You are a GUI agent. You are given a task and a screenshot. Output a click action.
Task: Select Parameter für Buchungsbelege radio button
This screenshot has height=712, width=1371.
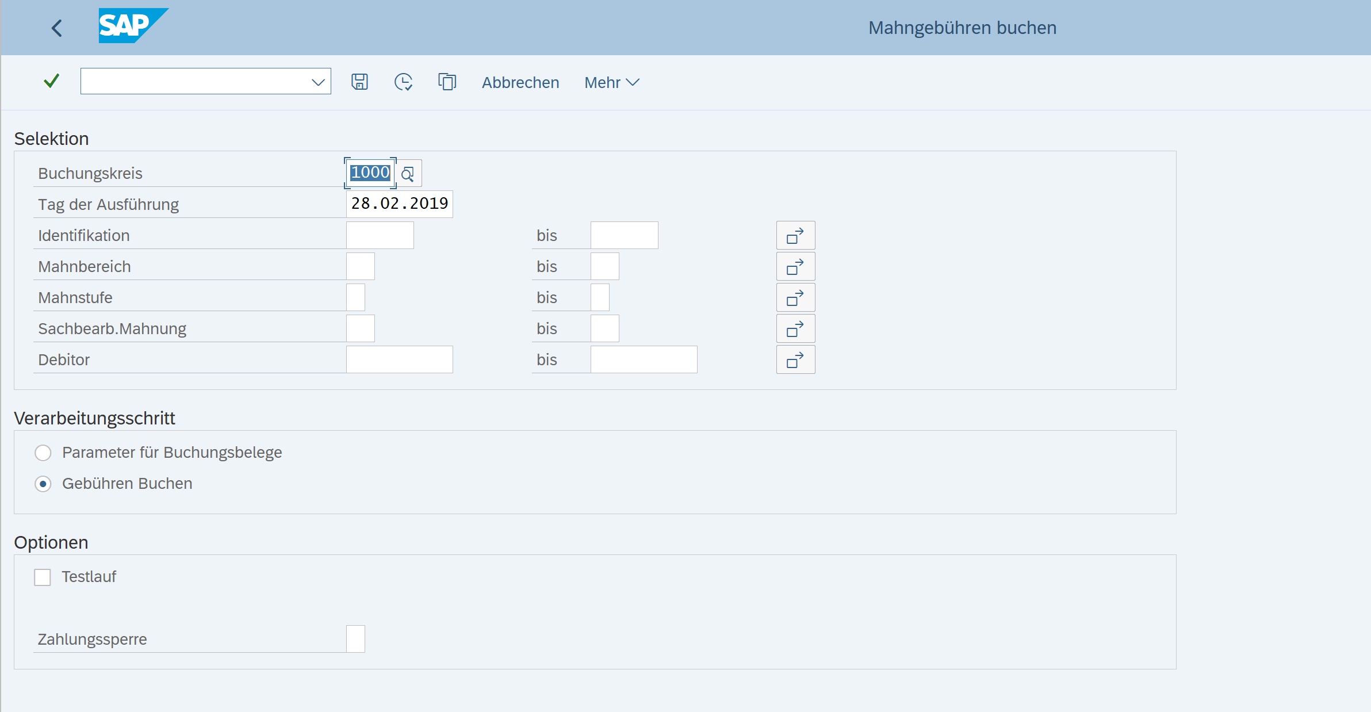tap(43, 453)
